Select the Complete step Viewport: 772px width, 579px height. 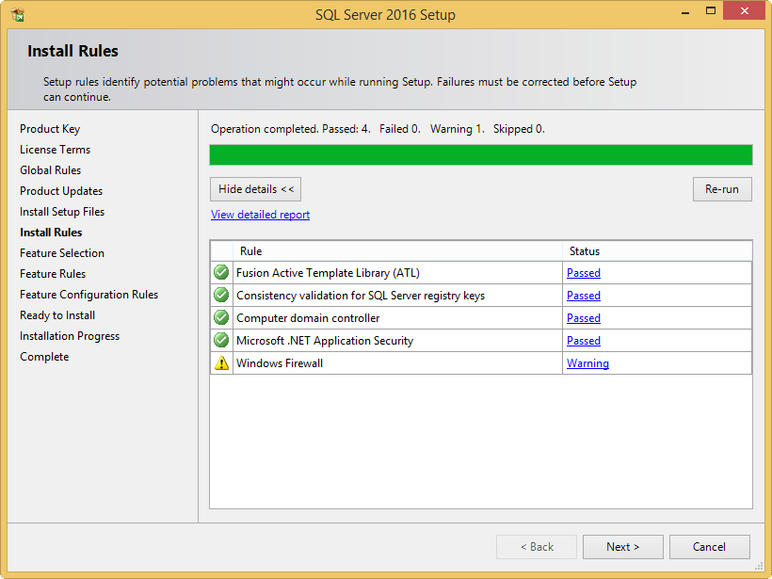point(44,357)
